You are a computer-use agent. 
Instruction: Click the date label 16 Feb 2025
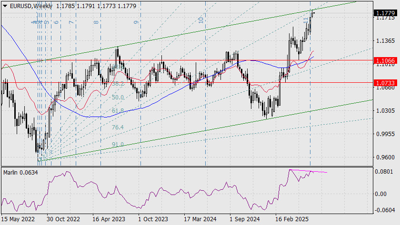292,219
